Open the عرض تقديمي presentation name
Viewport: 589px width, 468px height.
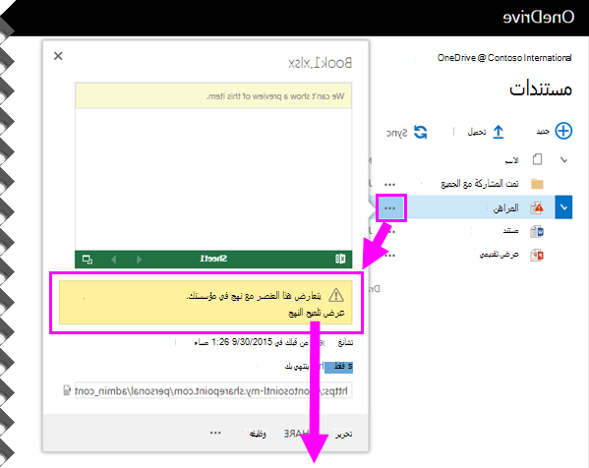pos(500,255)
